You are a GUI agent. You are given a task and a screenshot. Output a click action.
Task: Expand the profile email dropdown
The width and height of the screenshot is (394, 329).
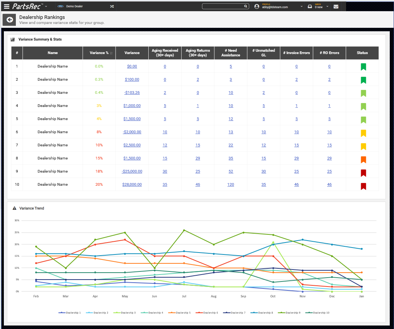click(302, 6)
